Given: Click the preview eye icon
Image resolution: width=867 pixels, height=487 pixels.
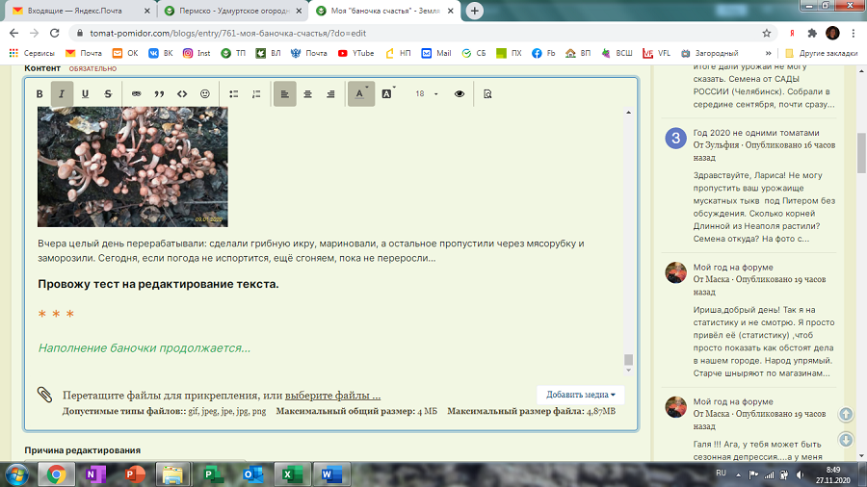Looking at the screenshot, I should 460,94.
